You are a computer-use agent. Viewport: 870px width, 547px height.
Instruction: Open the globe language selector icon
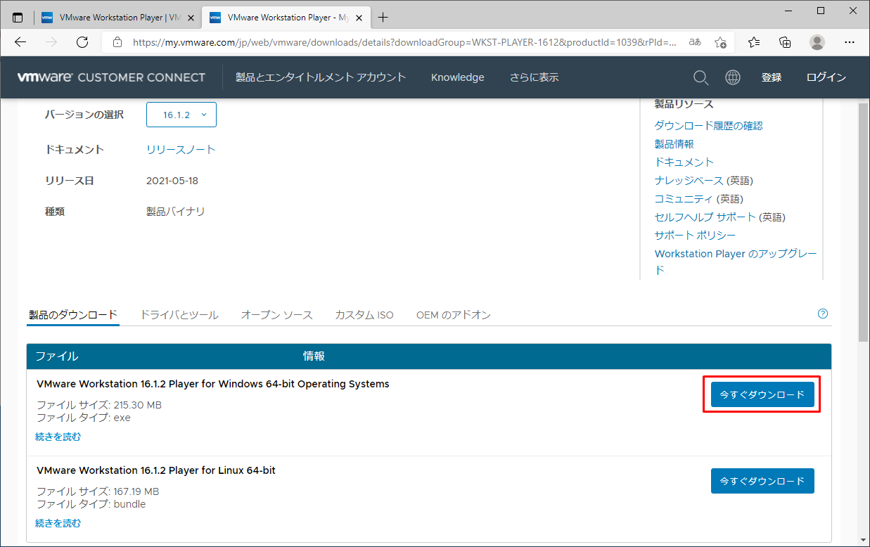[x=733, y=77]
